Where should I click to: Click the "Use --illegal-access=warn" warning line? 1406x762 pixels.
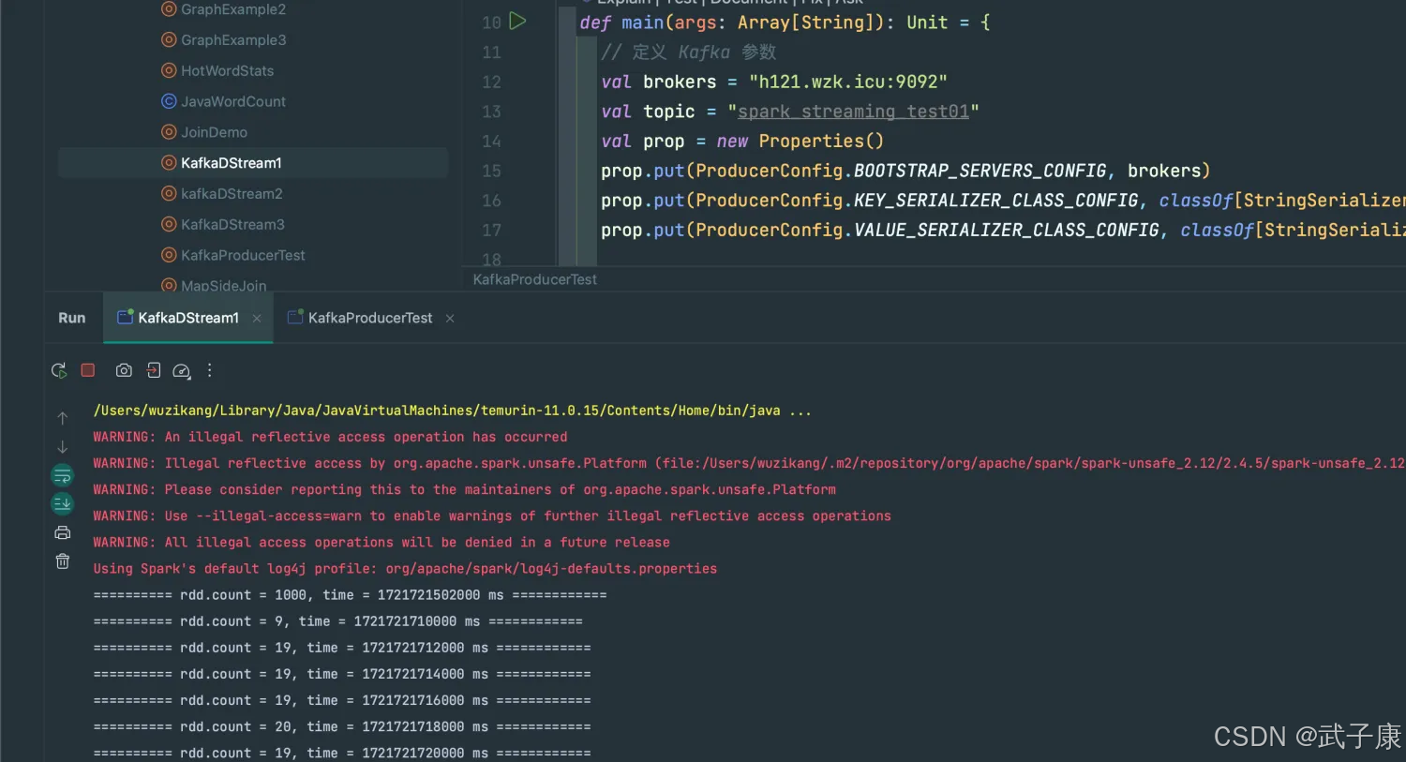click(492, 515)
